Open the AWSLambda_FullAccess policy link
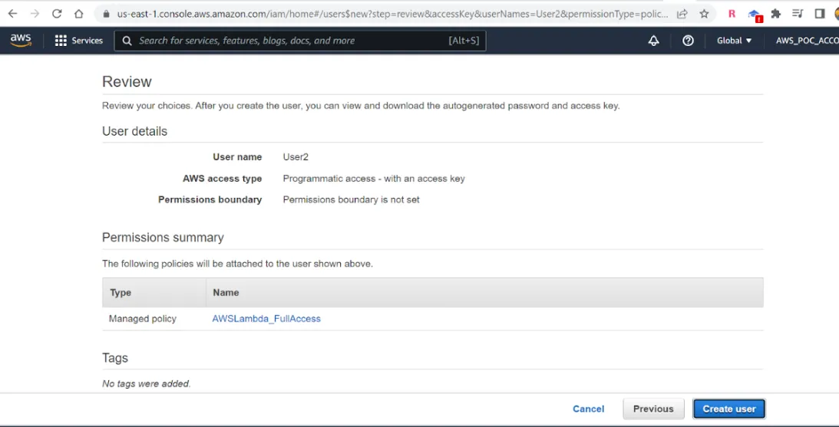 (x=266, y=318)
